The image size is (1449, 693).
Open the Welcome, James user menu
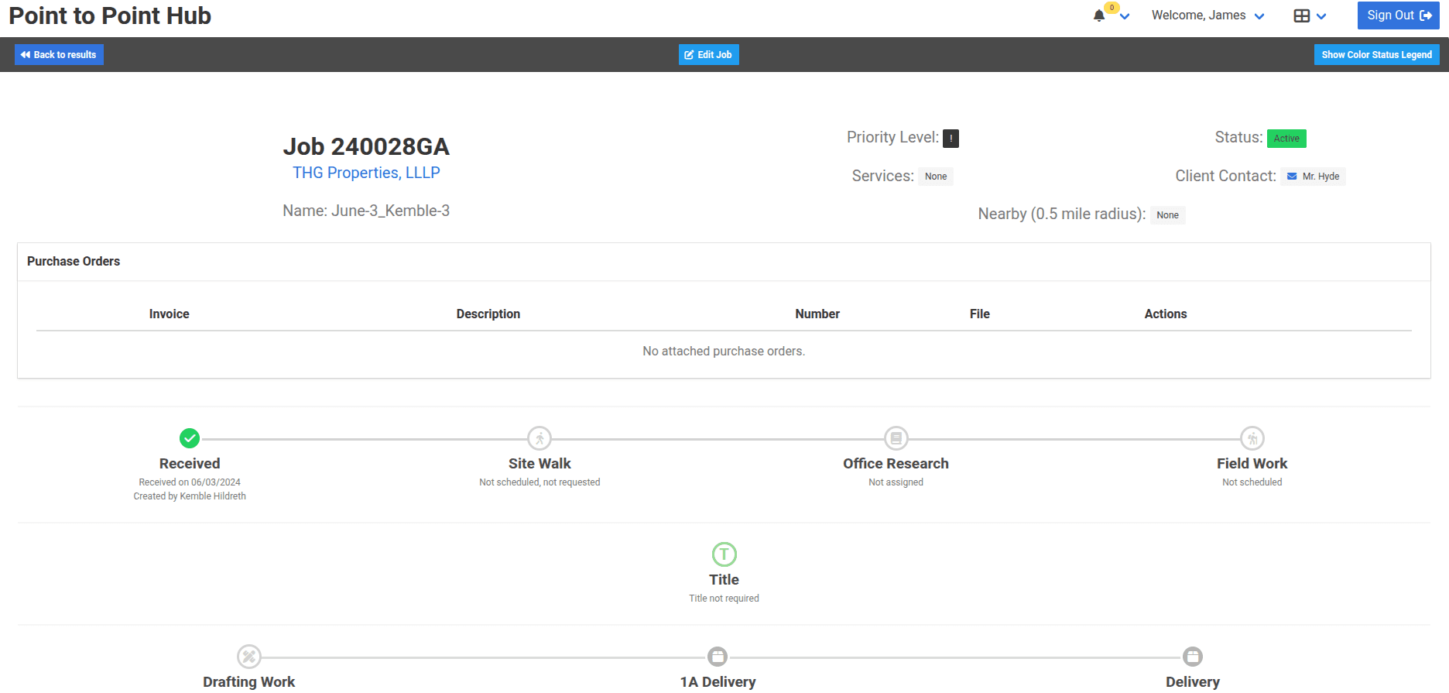point(1207,15)
